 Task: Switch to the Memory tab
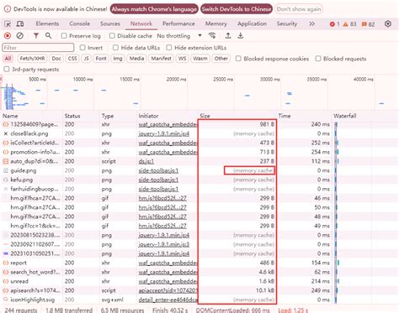coord(216,23)
